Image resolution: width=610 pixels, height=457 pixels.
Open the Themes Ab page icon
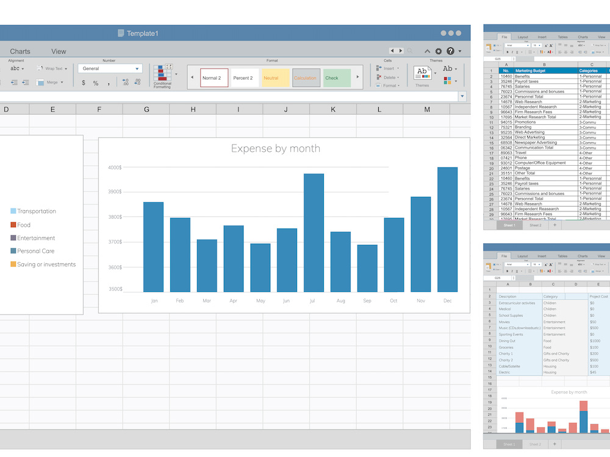click(422, 73)
